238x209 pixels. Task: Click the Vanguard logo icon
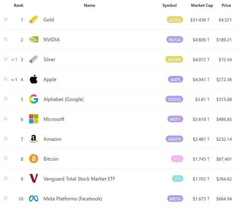pyautogui.click(x=34, y=179)
